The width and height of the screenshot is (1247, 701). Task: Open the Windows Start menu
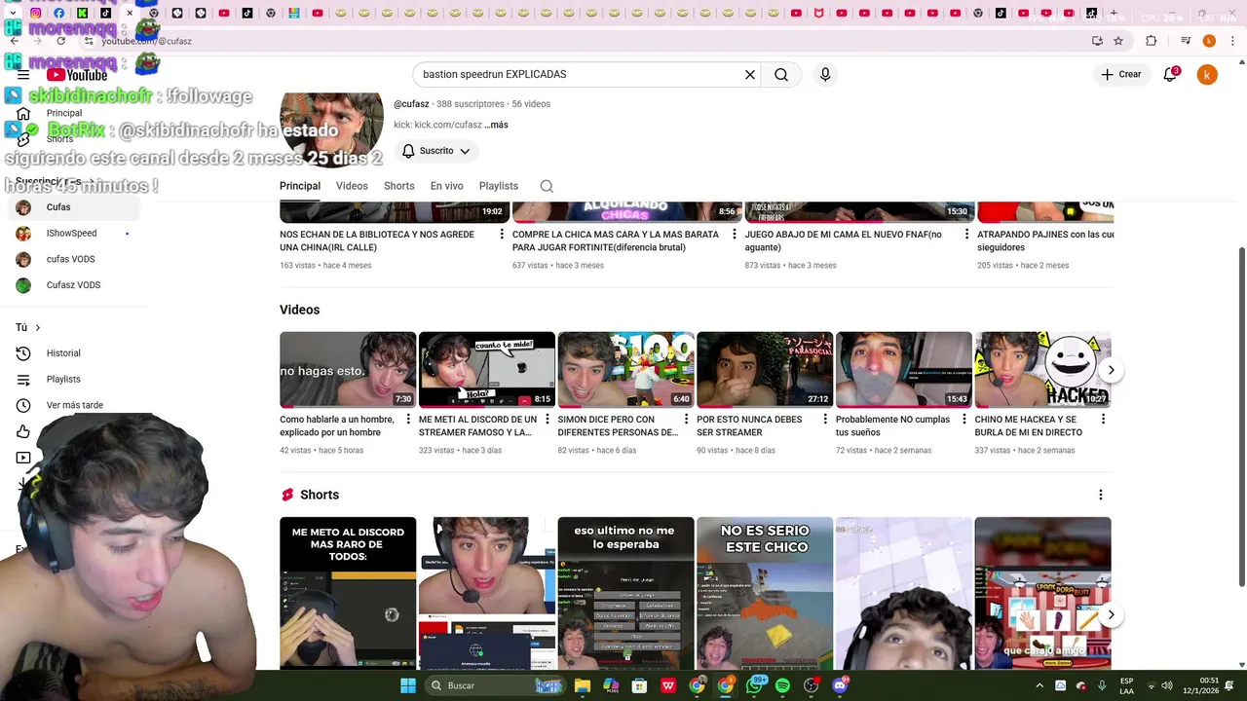408,685
